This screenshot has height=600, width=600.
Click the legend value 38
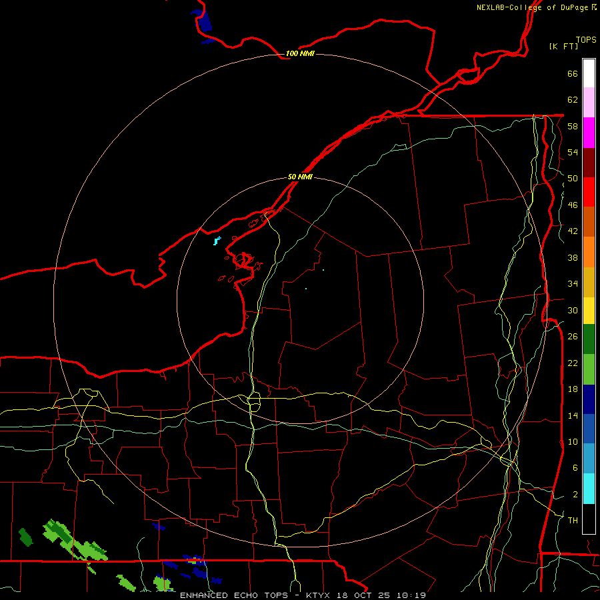point(573,257)
